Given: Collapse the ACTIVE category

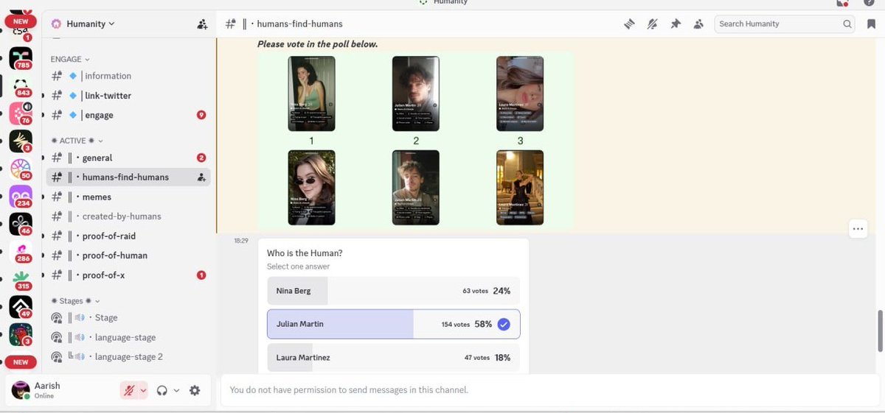Looking at the screenshot, I should coord(77,141).
